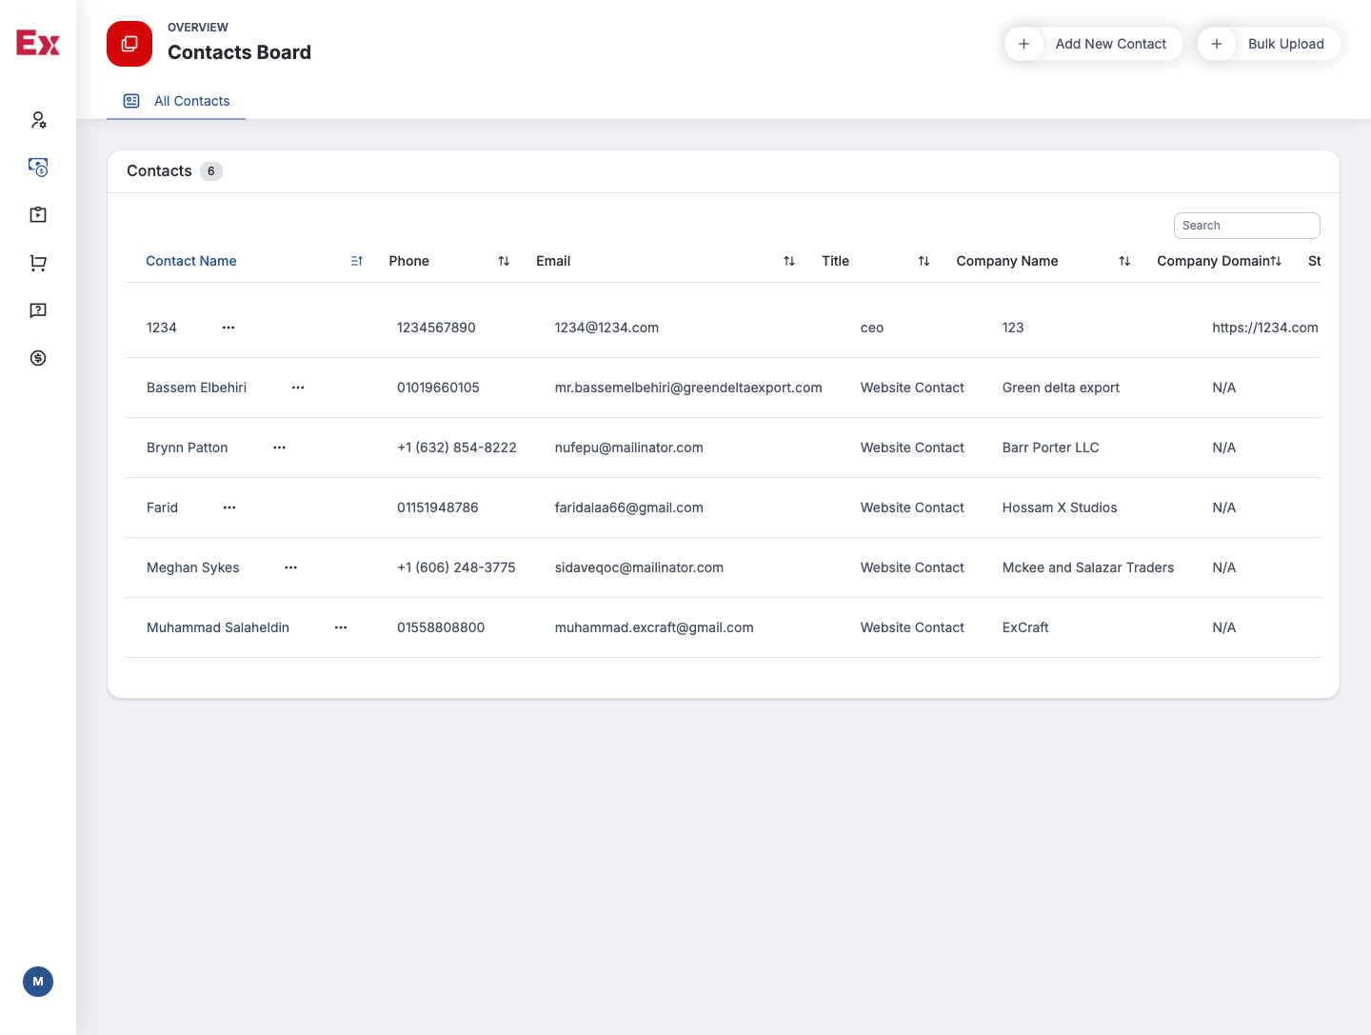
Task: Click the Phone column header text
Action: (x=409, y=261)
